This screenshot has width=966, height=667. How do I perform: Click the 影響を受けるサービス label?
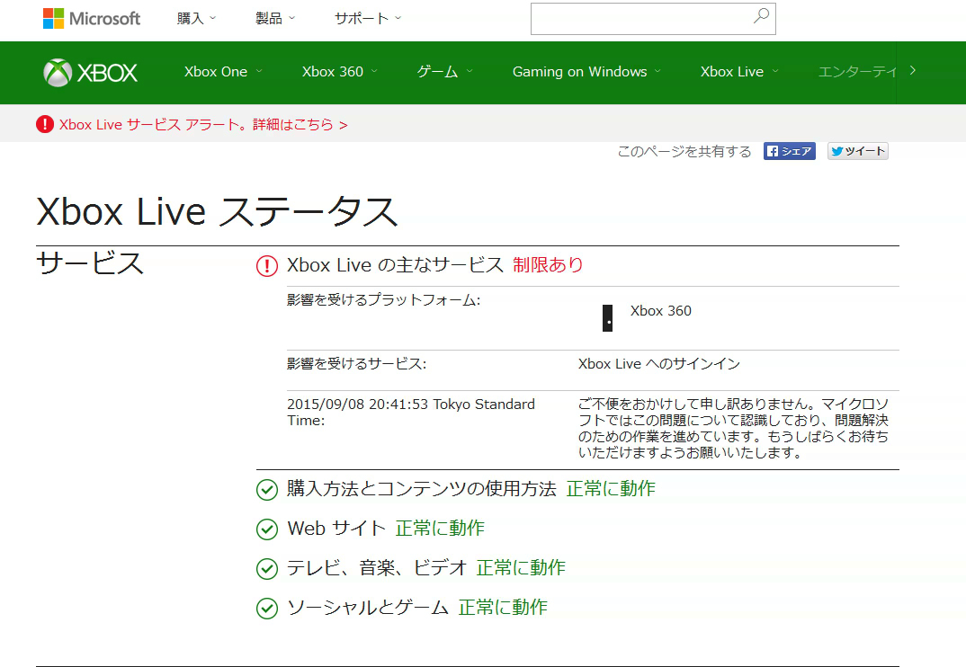[357, 364]
